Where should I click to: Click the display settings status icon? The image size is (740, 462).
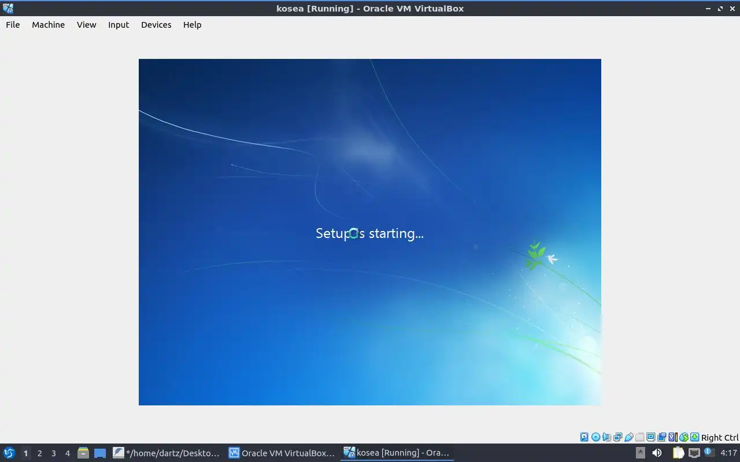650,437
